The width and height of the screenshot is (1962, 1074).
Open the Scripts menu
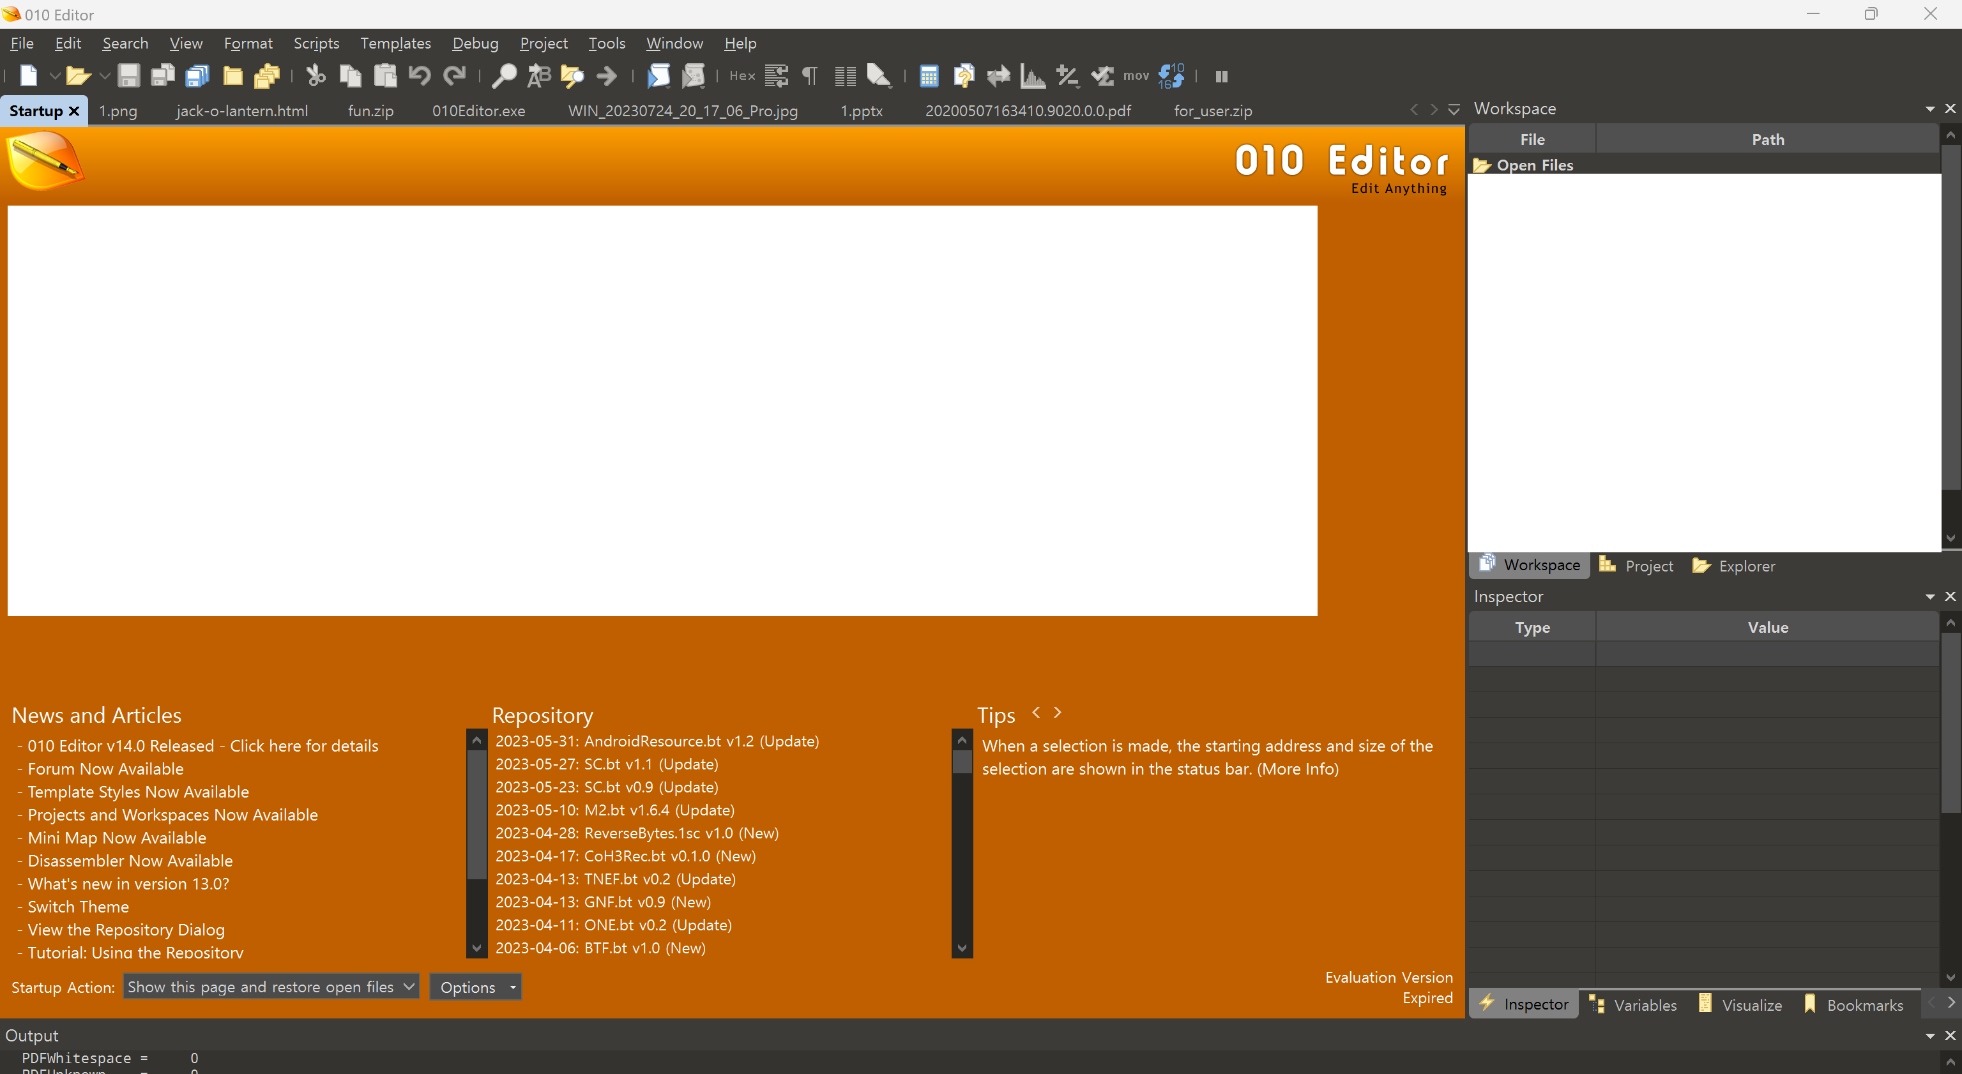316,43
